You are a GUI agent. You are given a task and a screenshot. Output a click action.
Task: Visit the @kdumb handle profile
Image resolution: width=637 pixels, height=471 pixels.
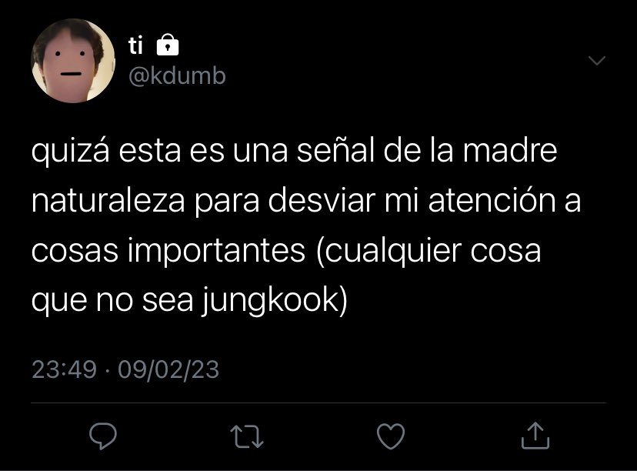click(x=177, y=75)
